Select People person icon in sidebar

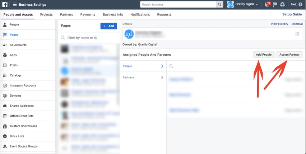click(x=5, y=24)
